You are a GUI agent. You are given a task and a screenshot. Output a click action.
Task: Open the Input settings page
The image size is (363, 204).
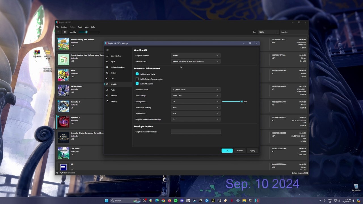click(118, 61)
